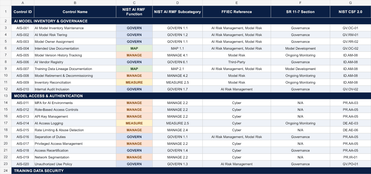Click cell "AI Model Inventory Maintenance"
Screen dimensions: 371x174
75,28
